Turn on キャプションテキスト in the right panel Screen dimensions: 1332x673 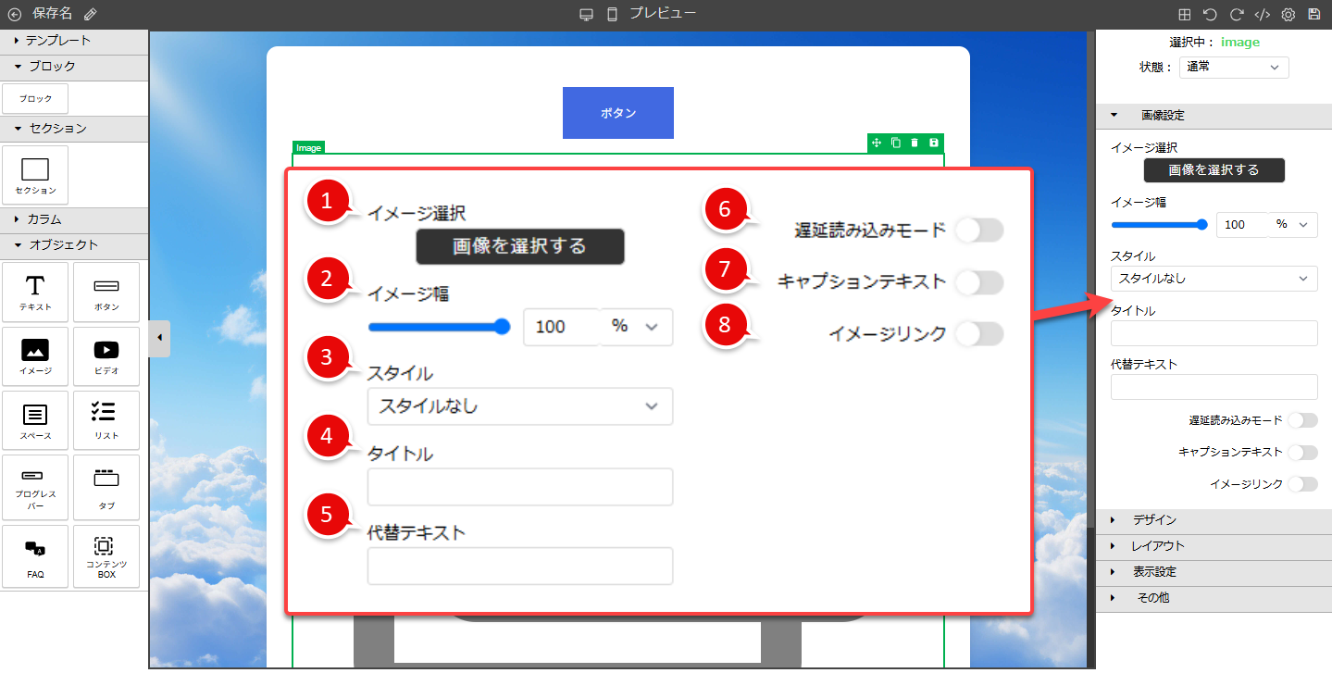(1302, 452)
